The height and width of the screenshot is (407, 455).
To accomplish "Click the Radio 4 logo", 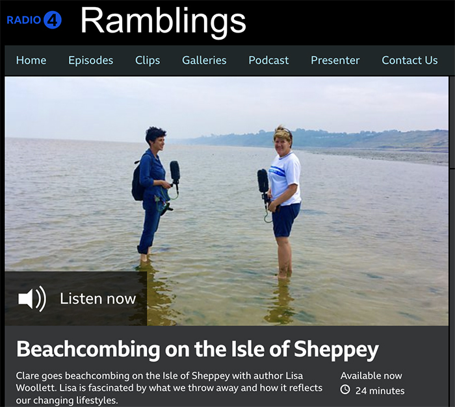I will pyautogui.click(x=34, y=20).
